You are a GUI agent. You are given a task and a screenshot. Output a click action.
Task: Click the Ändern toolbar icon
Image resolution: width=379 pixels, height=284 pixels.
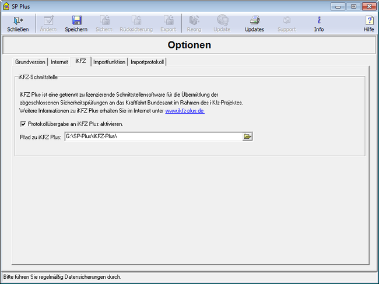coord(48,20)
